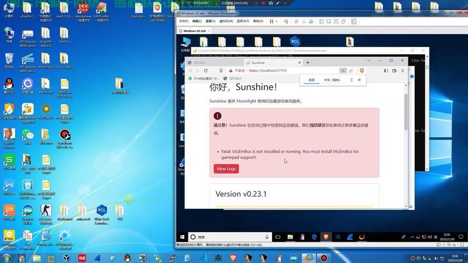This screenshot has height=263, width=468.
Task: Open the Tencent QQ host desktop icon
Action: 9,86
